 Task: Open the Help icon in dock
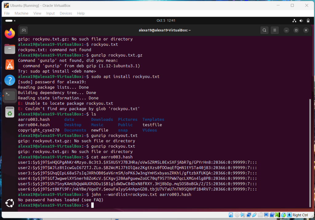pos(10,80)
